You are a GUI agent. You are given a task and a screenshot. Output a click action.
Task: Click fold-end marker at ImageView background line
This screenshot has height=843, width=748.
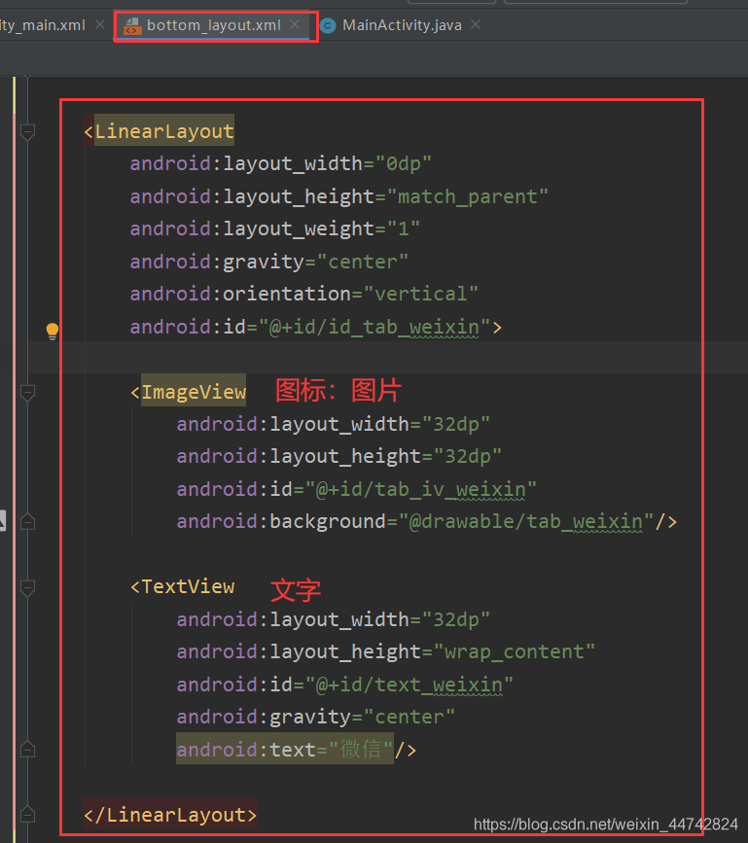[27, 521]
